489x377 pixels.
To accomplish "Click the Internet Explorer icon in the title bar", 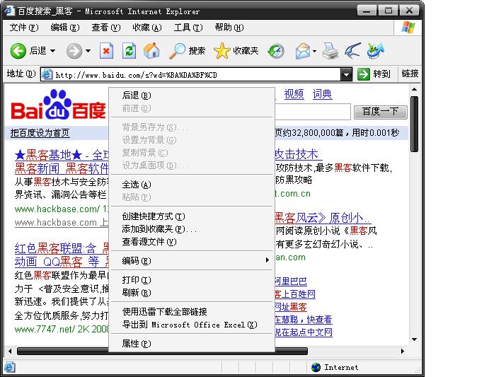I will click(x=9, y=11).
